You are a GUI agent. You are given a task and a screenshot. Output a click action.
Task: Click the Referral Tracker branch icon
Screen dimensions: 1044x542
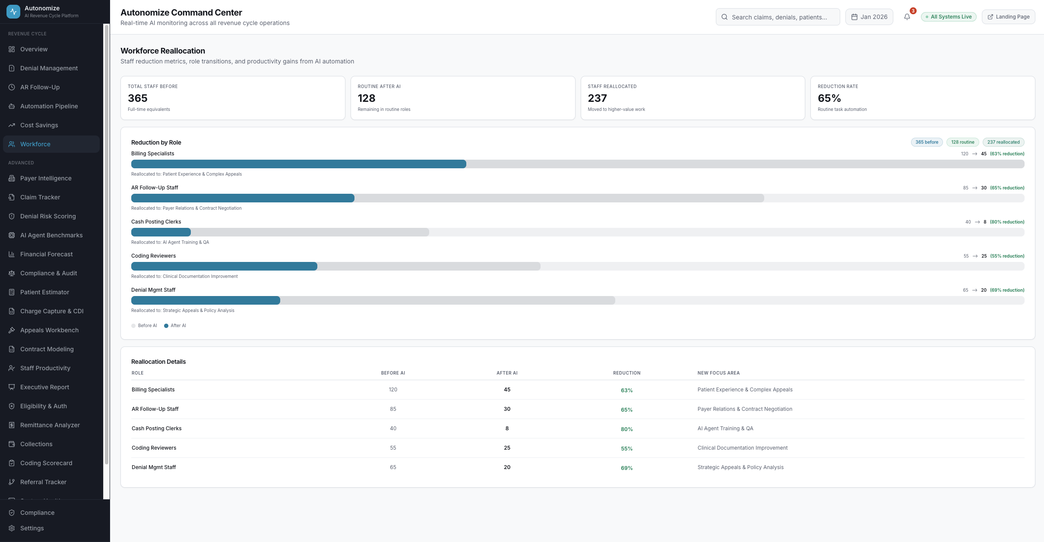12,482
